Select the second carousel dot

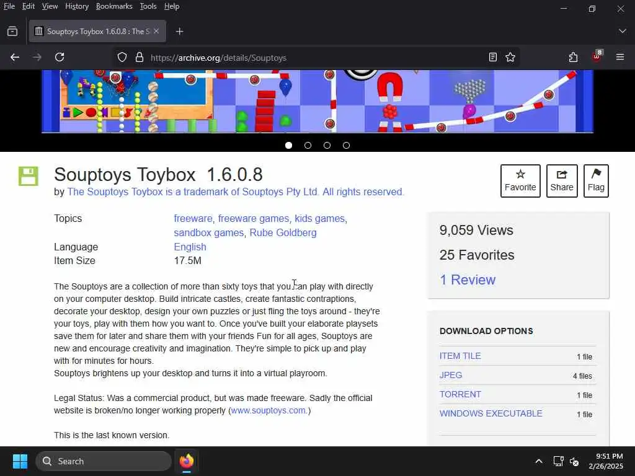tap(308, 145)
